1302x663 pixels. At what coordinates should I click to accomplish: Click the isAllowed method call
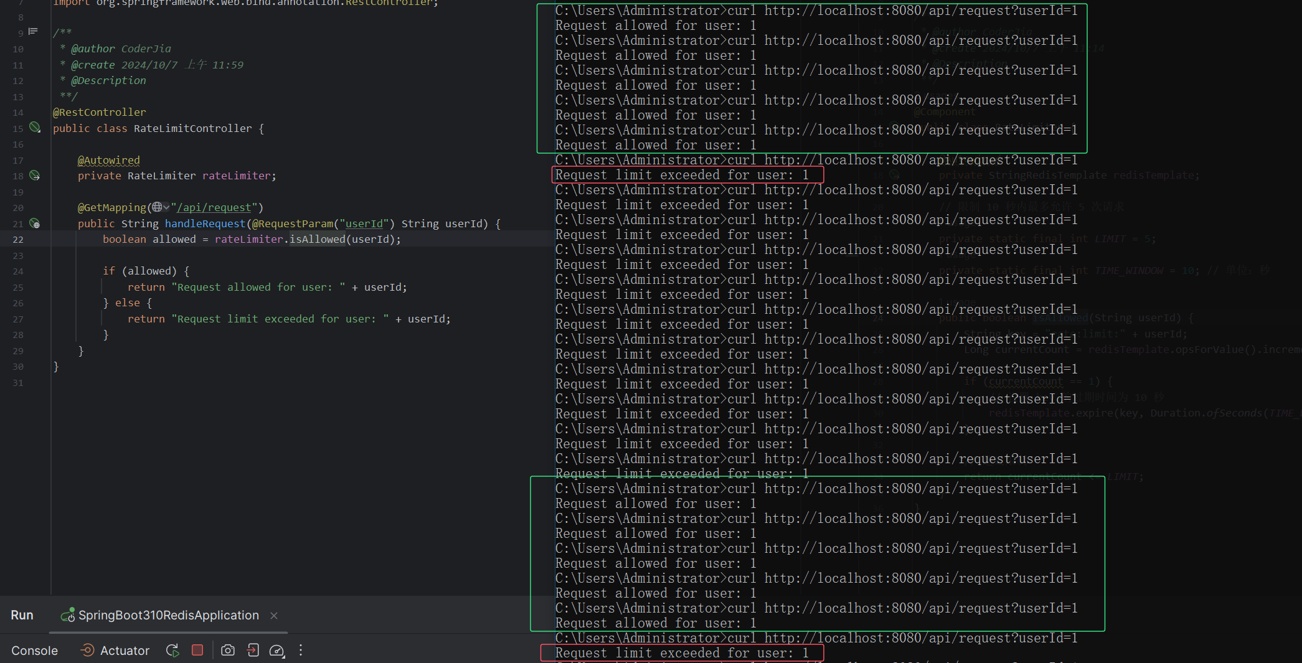point(318,239)
